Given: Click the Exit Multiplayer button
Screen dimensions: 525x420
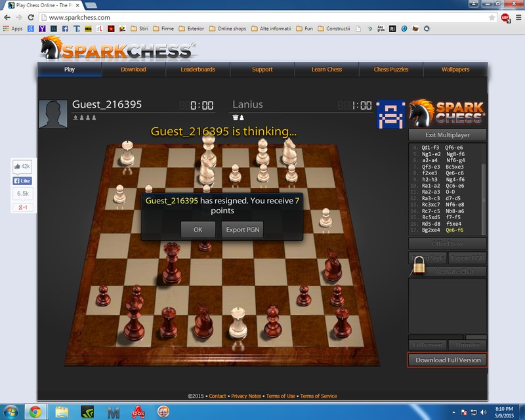Looking at the screenshot, I should tap(448, 135).
